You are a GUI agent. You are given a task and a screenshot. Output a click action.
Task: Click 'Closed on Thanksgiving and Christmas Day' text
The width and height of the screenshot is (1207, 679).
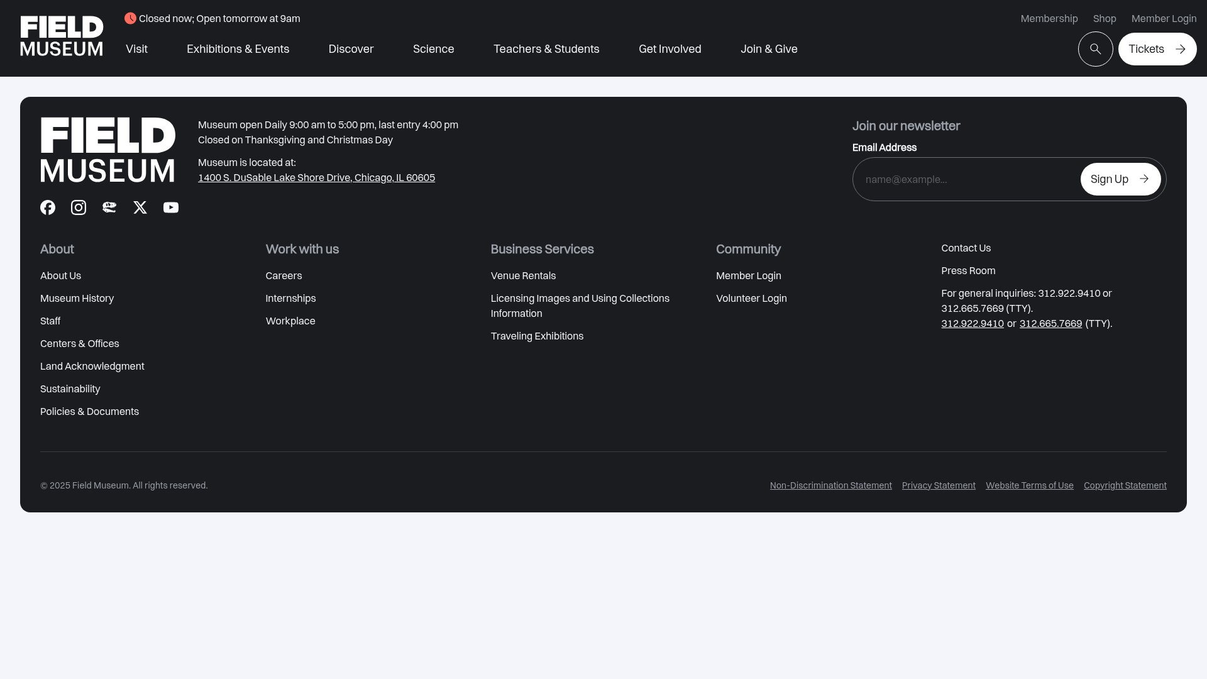pyautogui.click(x=295, y=140)
